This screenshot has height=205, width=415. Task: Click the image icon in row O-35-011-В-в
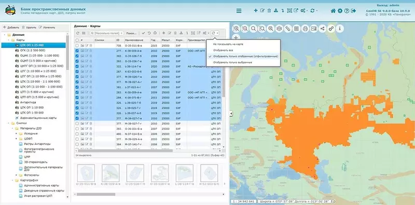82,46
